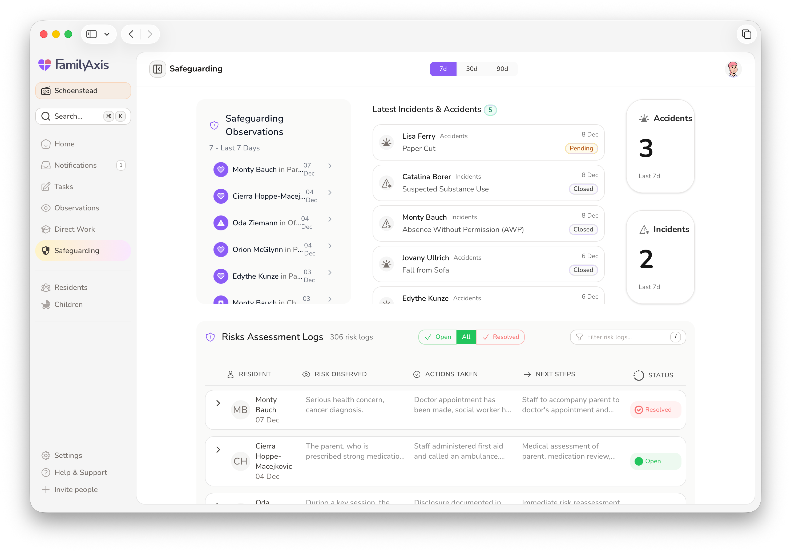Open the Observations eye icon in sidebar
The height and width of the screenshot is (552, 791).
(x=46, y=208)
